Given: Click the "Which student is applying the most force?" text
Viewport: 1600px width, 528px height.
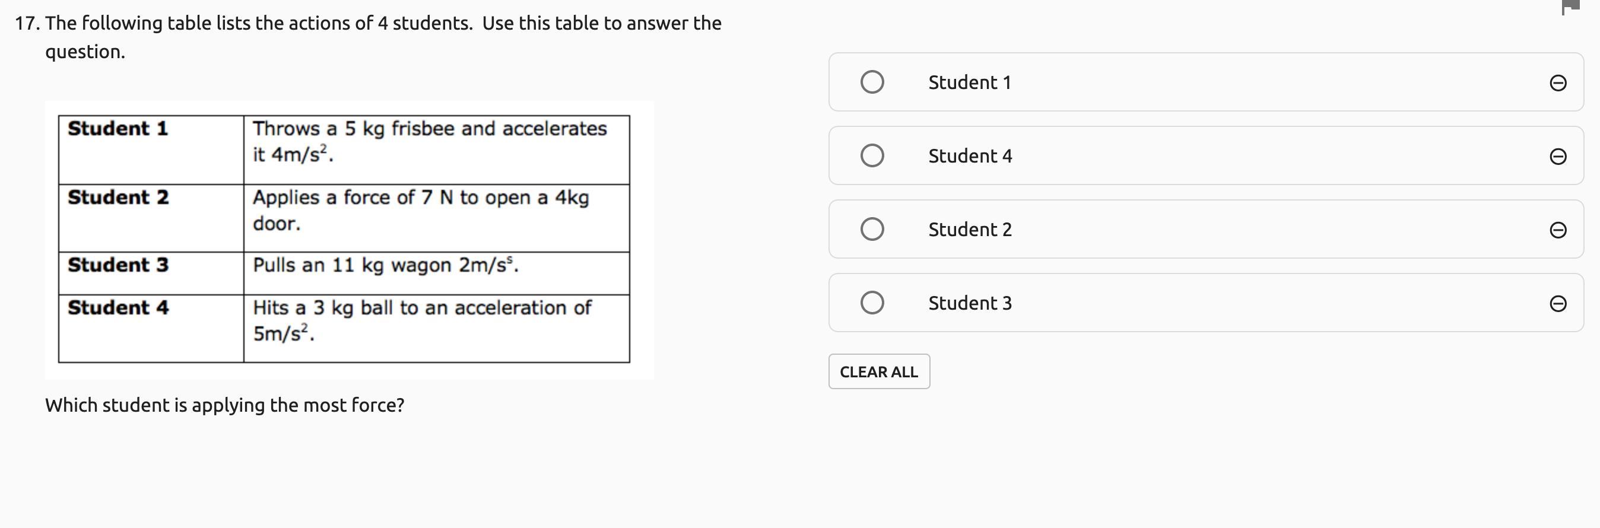Looking at the screenshot, I should coord(224,405).
